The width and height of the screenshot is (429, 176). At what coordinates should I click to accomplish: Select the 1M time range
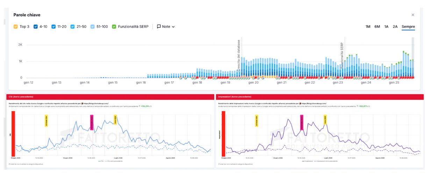click(368, 27)
